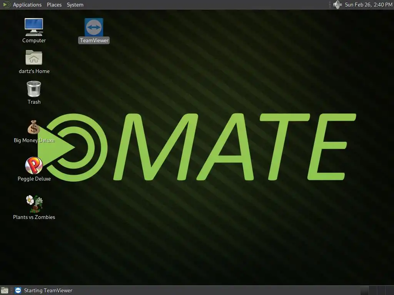Click the Starting TeamViewer taskbar entry
This screenshot has width=394, height=295.
pos(44,290)
